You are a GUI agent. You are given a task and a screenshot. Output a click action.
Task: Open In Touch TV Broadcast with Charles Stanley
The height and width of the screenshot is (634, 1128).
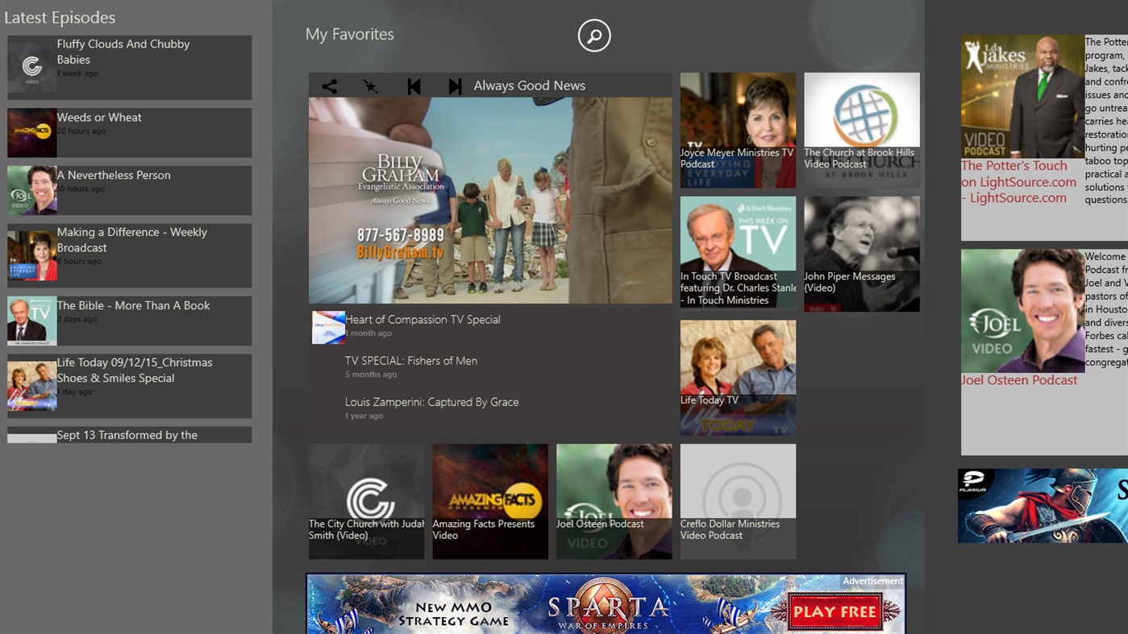point(737,253)
